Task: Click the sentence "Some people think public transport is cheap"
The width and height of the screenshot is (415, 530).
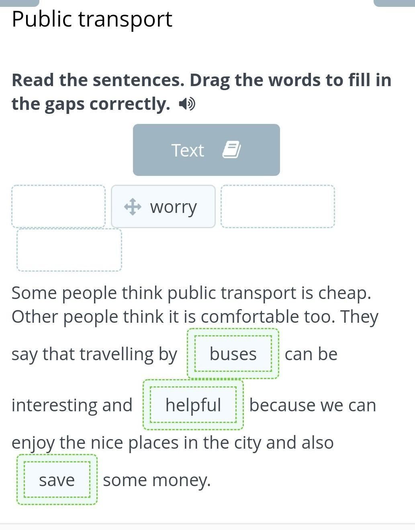Action: point(191,293)
